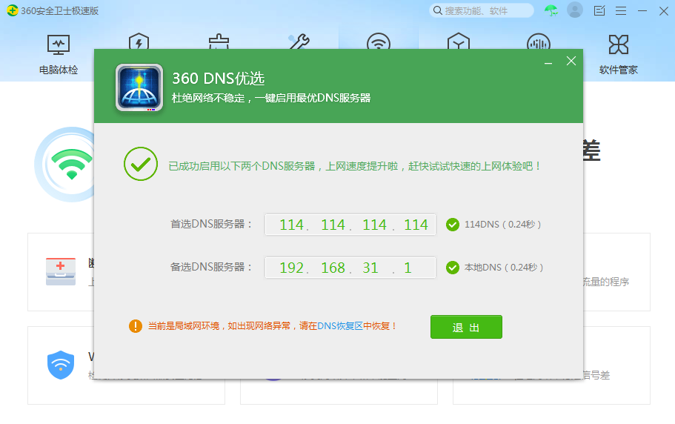Click the large green success checkmark

141,164
